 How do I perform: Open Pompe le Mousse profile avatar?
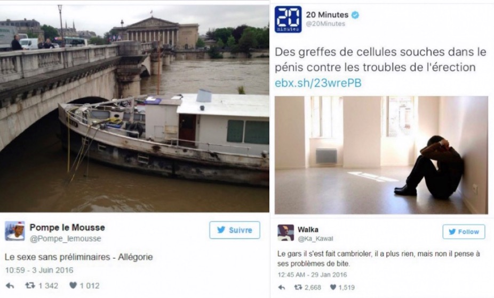[x=15, y=231]
